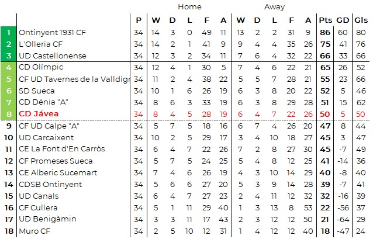Open Muro CF at table bottom
373x239 pixels.
34,231
